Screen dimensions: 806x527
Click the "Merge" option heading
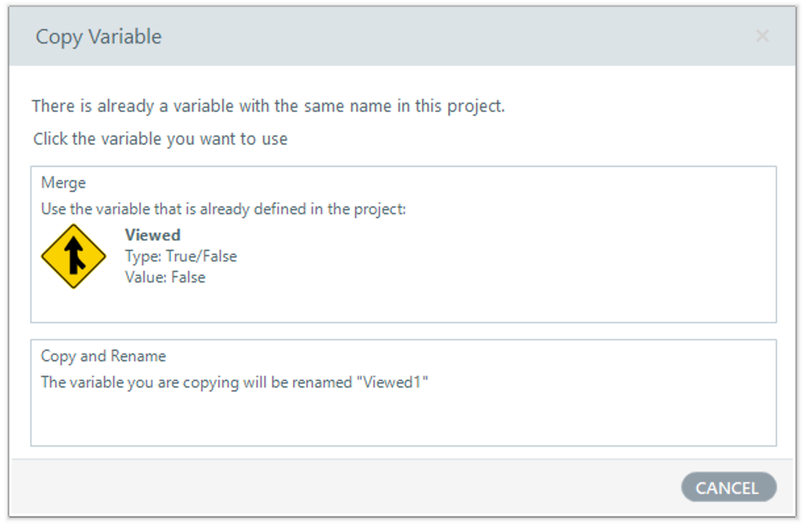[x=64, y=184]
